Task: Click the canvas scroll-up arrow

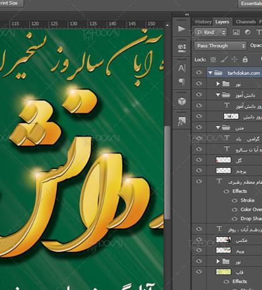Action: (167, 25)
